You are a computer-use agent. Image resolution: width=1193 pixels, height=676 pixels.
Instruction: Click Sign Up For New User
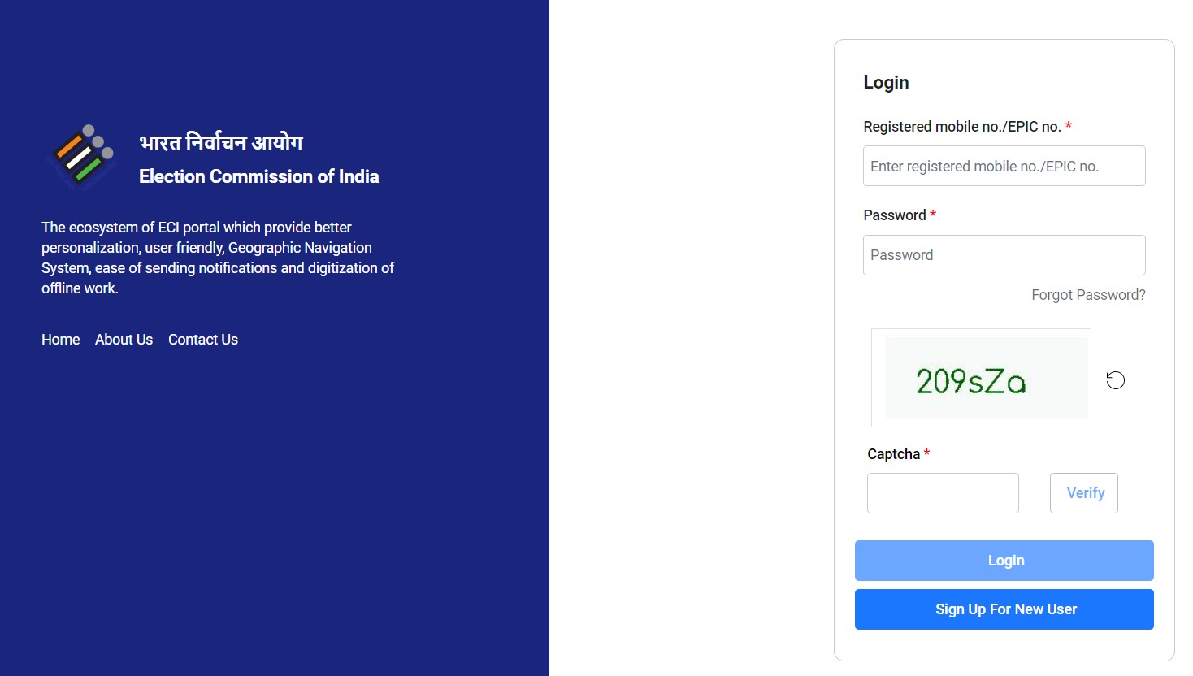(1004, 609)
